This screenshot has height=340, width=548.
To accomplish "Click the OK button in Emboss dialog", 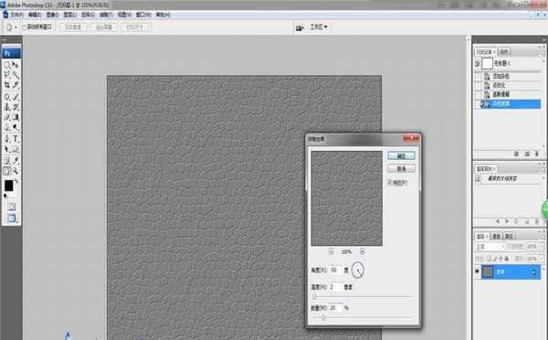I will click(x=401, y=156).
